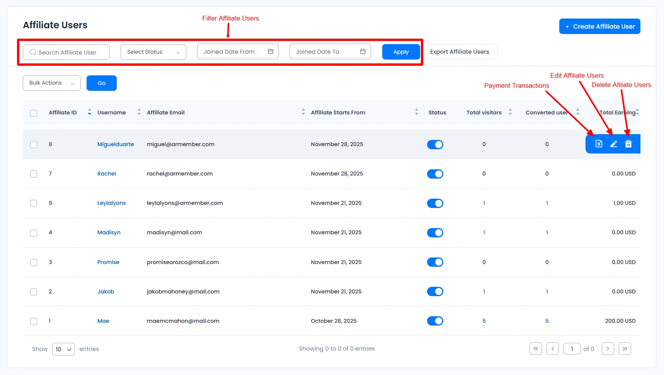Sort table by Affiliate ID column
664x375 pixels.
90,112
